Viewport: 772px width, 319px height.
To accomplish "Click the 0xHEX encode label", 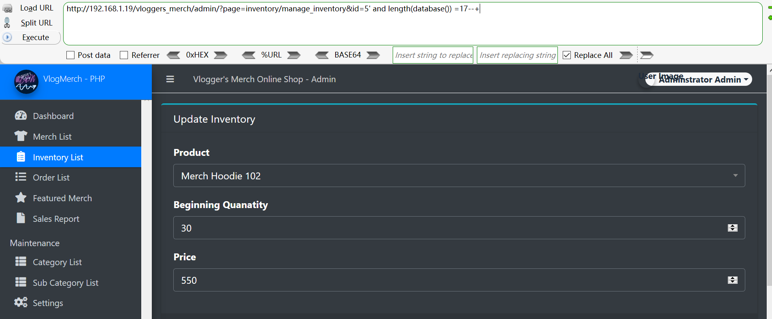I will (x=197, y=55).
